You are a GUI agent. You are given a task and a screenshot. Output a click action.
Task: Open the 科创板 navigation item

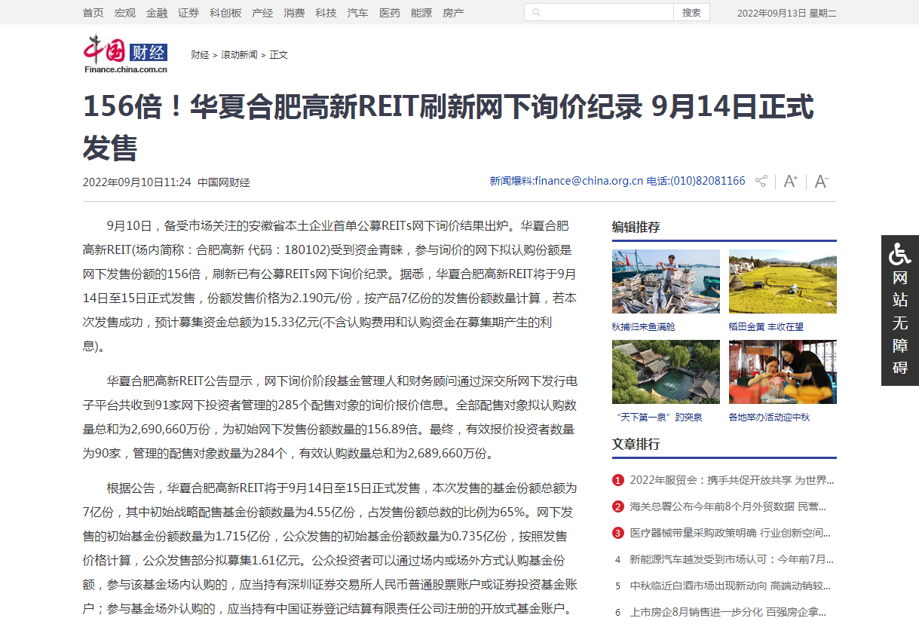point(225,13)
